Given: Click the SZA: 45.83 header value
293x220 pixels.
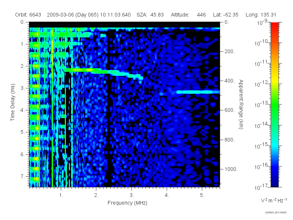Looking at the screenshot, I should tap(150, 15).
